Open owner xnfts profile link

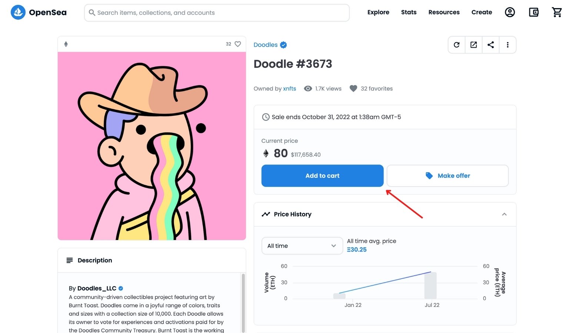pos(290,88)
